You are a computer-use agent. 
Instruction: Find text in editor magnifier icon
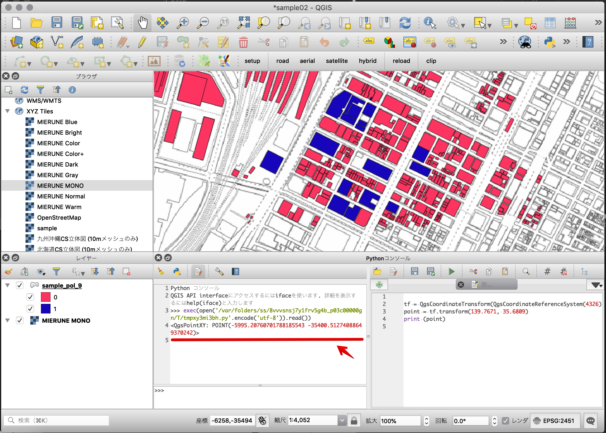tap(526, 271)
